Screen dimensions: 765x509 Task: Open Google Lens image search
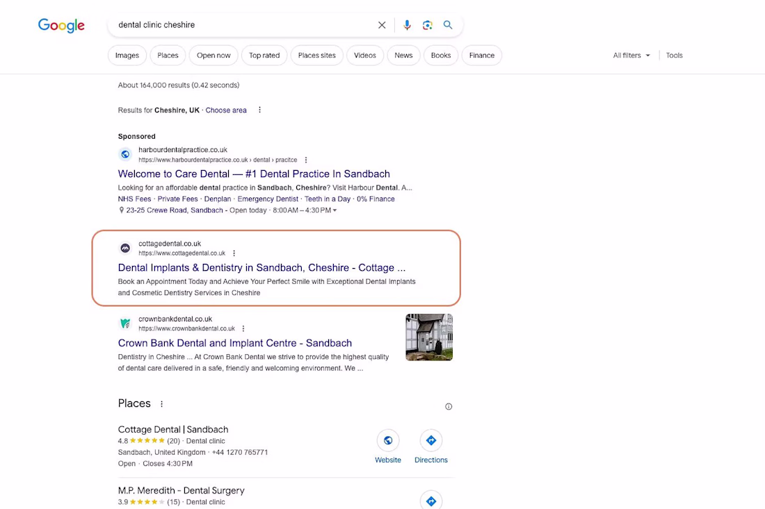pos(427,25)
